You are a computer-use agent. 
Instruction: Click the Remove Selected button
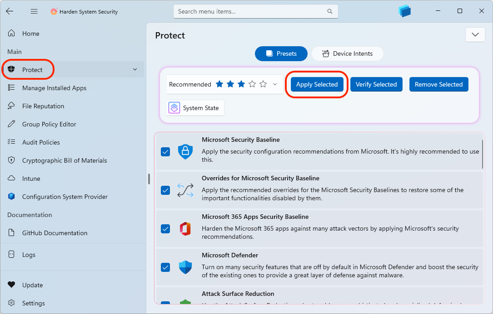438,84
